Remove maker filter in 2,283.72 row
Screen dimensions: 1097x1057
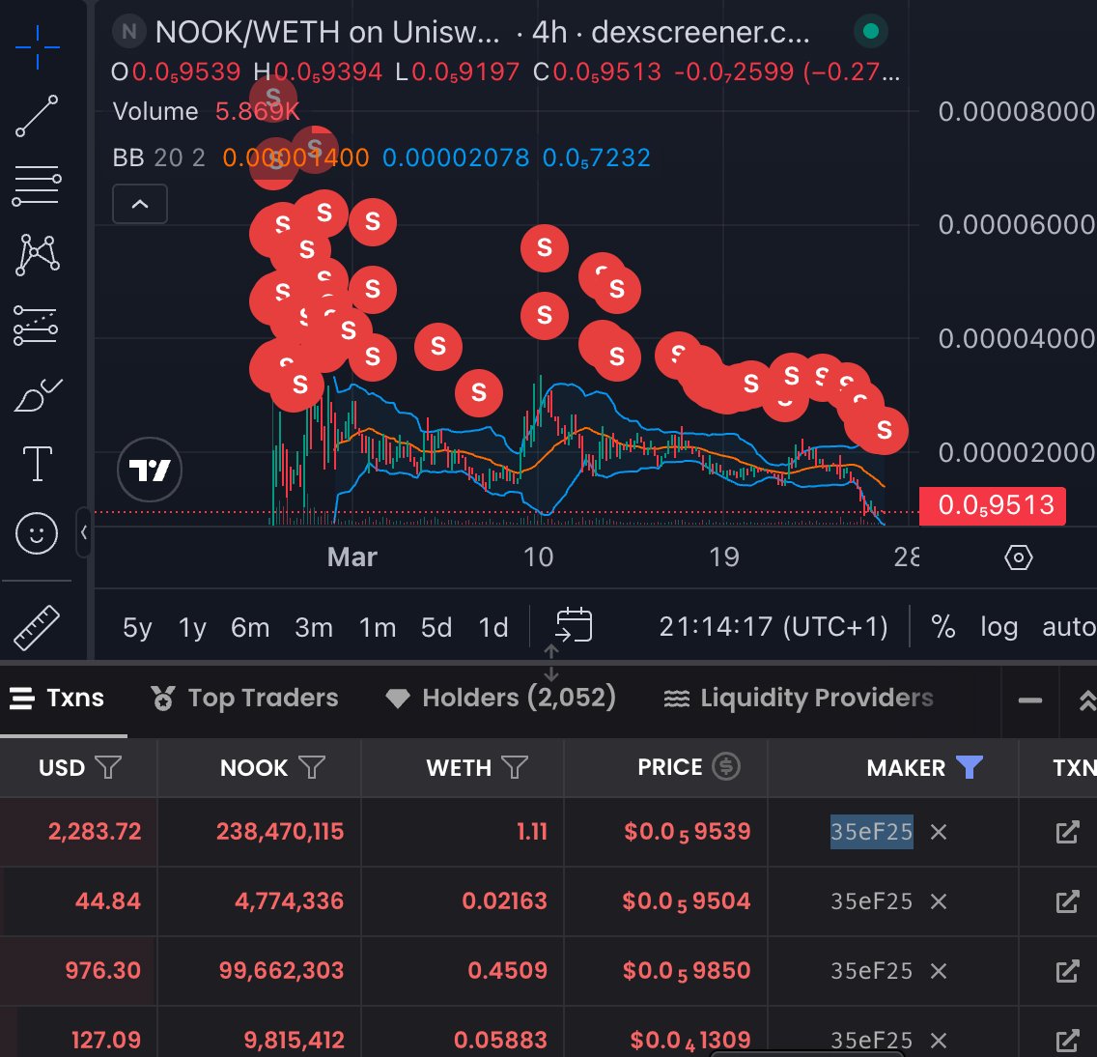click(x=939, y=832)
